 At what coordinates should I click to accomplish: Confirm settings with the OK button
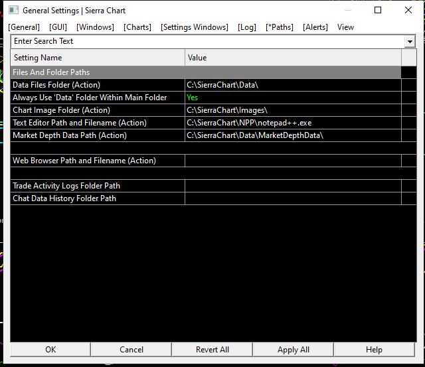(x=50, y=350)
